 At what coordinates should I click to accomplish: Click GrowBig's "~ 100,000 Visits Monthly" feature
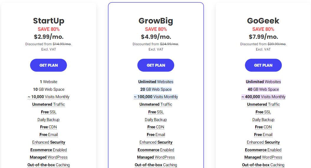(156, 97)
